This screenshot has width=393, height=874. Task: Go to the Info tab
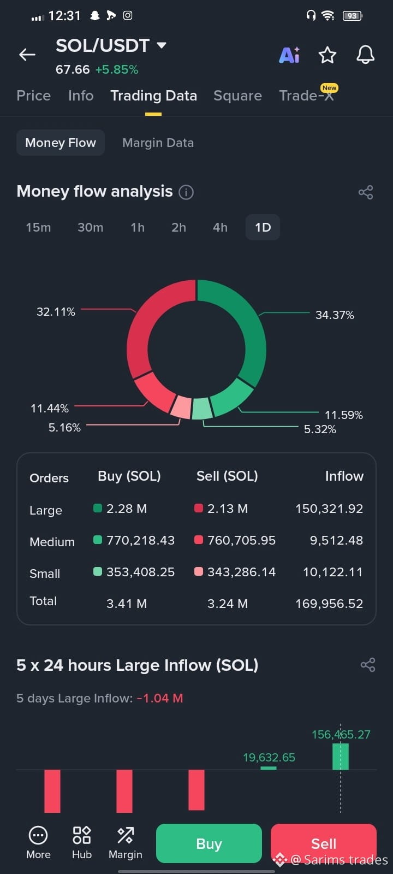(81, 96)
